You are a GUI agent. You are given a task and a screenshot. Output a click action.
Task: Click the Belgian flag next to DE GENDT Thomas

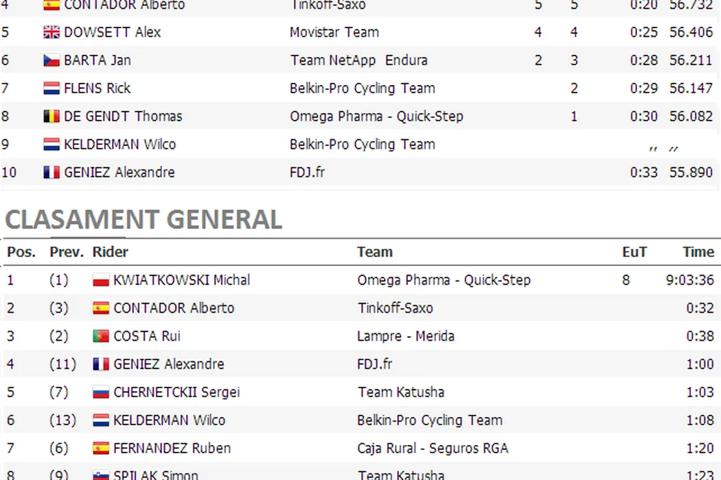tap(51, 117)
